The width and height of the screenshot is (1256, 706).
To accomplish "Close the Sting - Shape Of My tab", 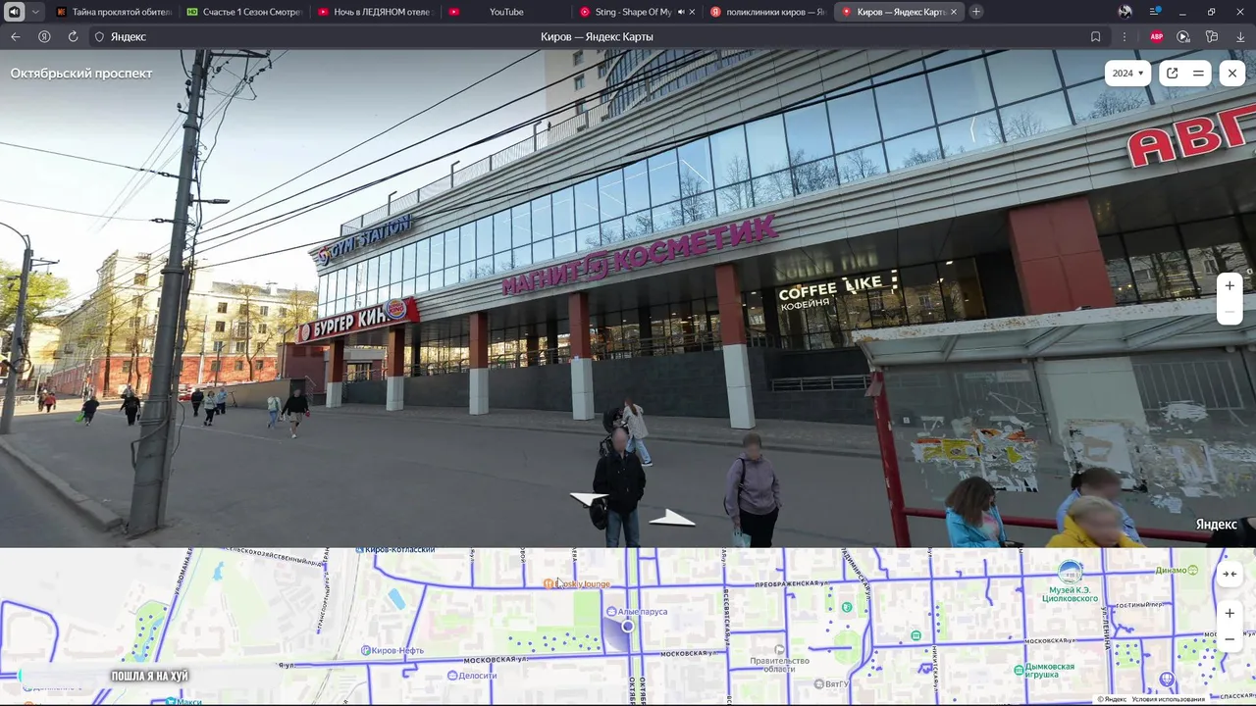I will pos(693,12).
